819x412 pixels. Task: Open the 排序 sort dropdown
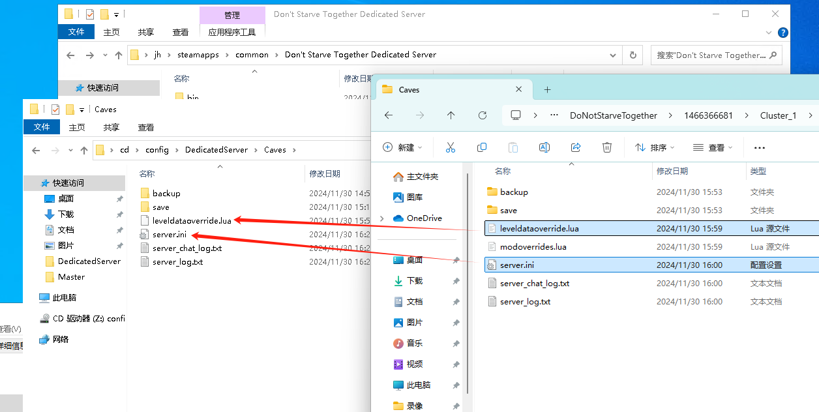click(x=655, y=147)
